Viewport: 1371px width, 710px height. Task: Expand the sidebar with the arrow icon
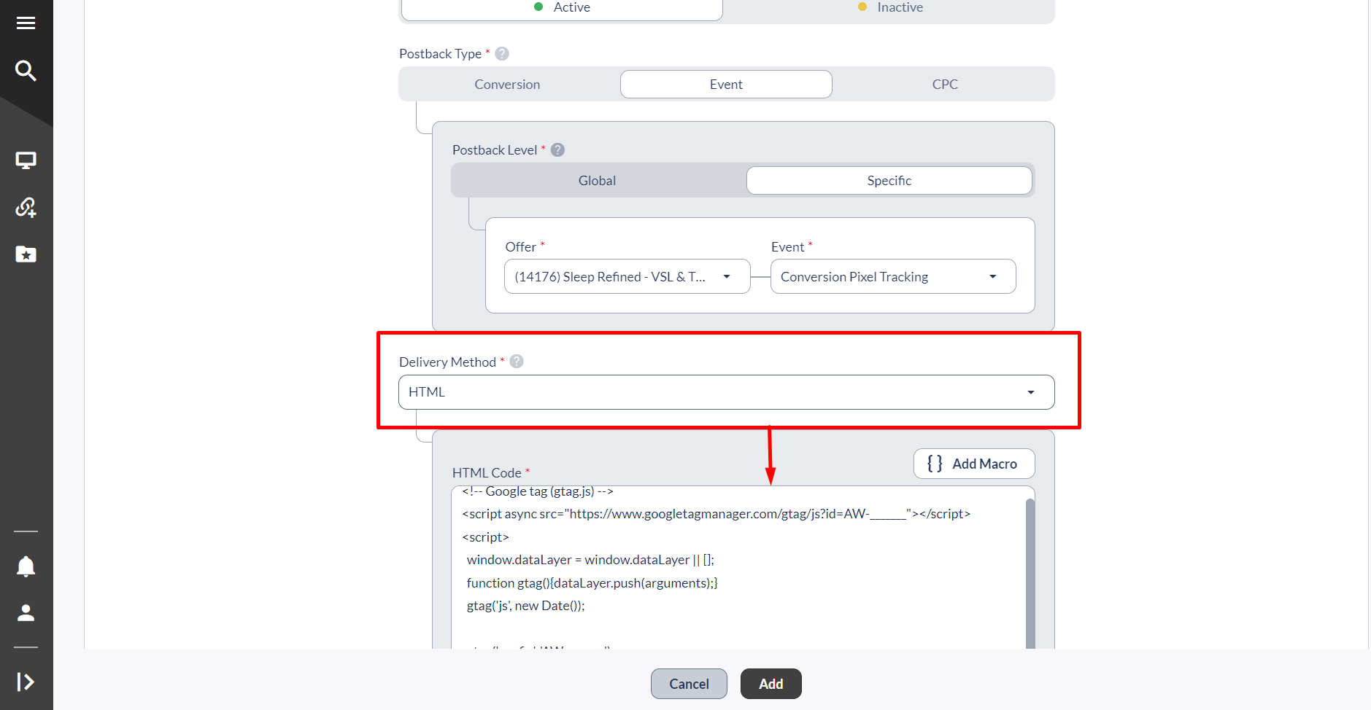(x=26, y=682)
